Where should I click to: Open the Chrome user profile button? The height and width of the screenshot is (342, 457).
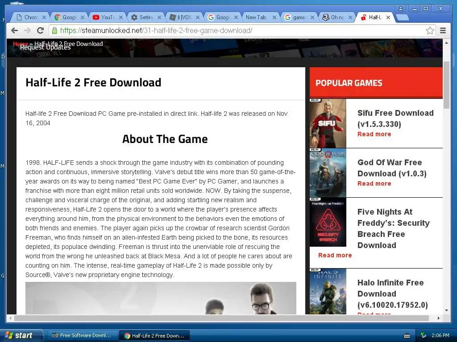pyautogui.click(x=401, y=9)
